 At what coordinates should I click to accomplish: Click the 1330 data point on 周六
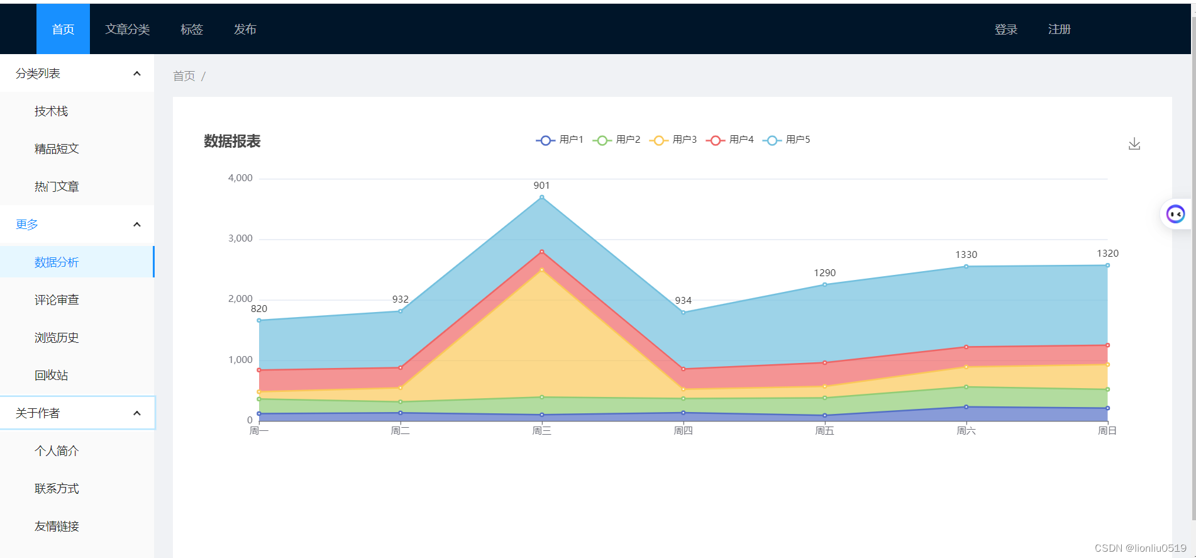click(x=966, y=267)
